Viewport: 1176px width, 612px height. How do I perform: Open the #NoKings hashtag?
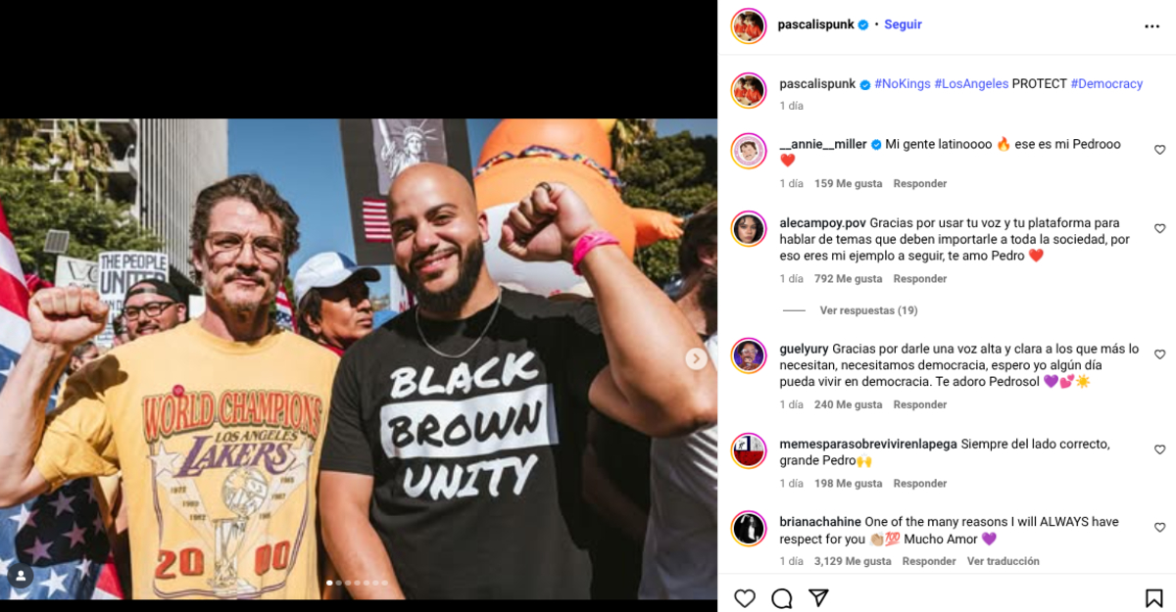902,84
